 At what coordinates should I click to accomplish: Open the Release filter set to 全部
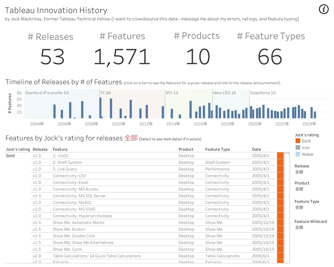click(299, 172)
